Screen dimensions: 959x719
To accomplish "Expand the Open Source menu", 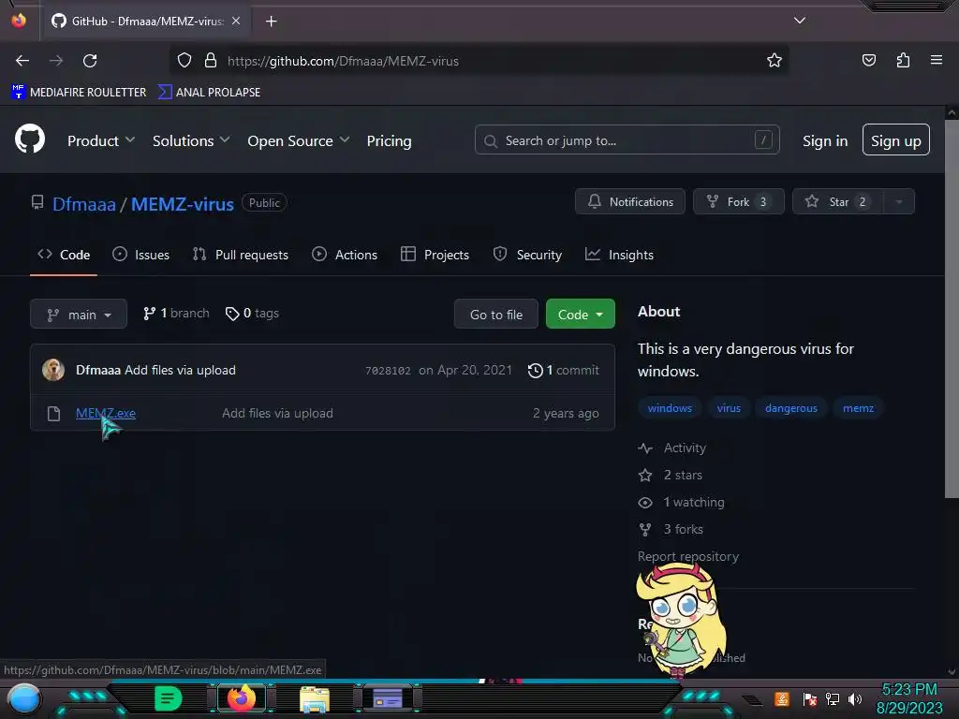I will [299, 140].
